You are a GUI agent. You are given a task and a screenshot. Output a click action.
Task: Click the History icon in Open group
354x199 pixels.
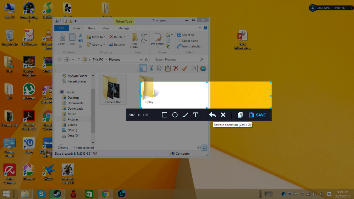point(168,46)
